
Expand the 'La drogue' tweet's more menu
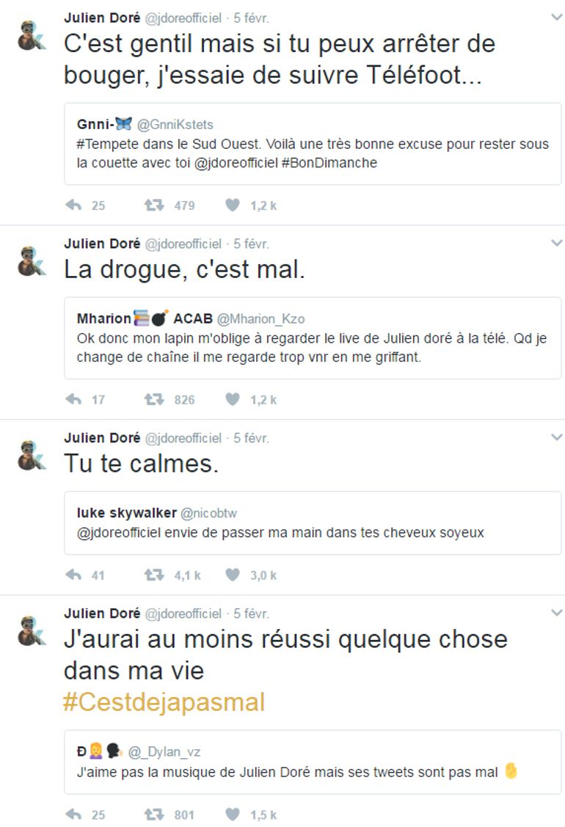tap(556, 243)
